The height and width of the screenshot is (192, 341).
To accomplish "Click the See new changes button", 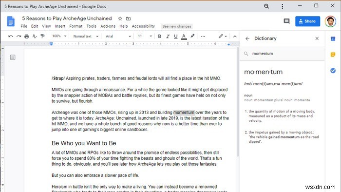I will 176,26.
